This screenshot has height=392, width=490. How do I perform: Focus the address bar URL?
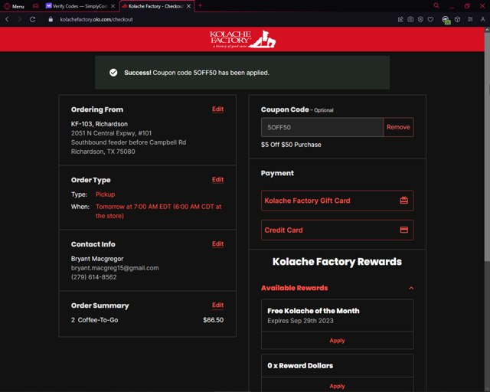coord(96,19)
